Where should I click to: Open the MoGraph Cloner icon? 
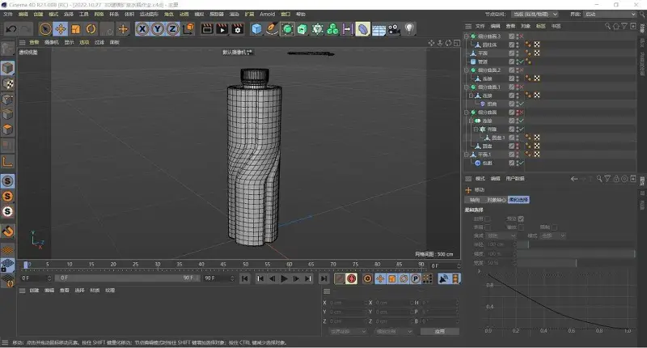[x=317, y=29]
